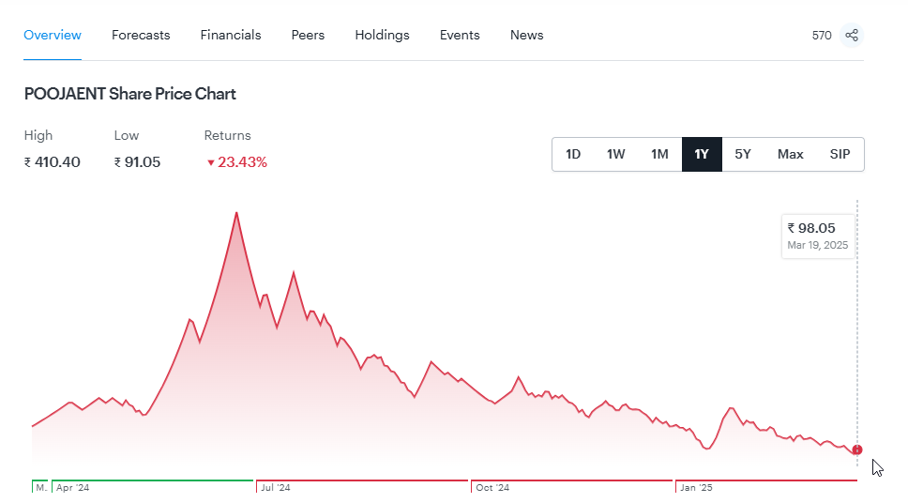This screenshot has width=908, height=503.
Task: Click the red data point marker
Action: [x=857, y=450]
